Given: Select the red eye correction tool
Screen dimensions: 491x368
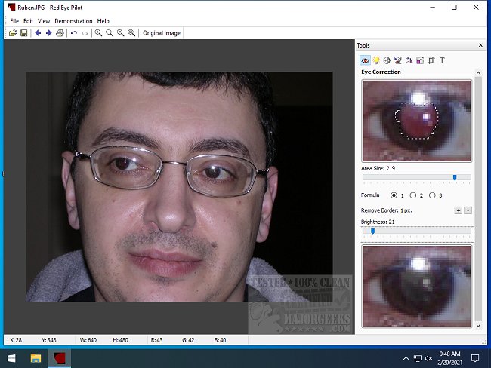Looking at the screenshot, I should pos(366,60).
